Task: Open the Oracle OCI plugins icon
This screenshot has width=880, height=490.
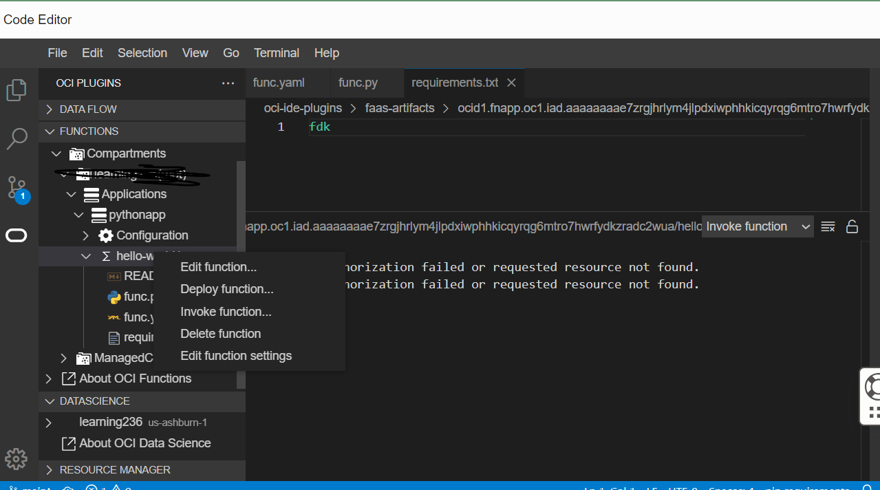Action: pos(17,236)
